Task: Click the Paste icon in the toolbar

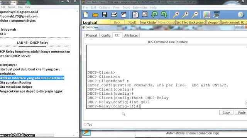Action: 145,15
